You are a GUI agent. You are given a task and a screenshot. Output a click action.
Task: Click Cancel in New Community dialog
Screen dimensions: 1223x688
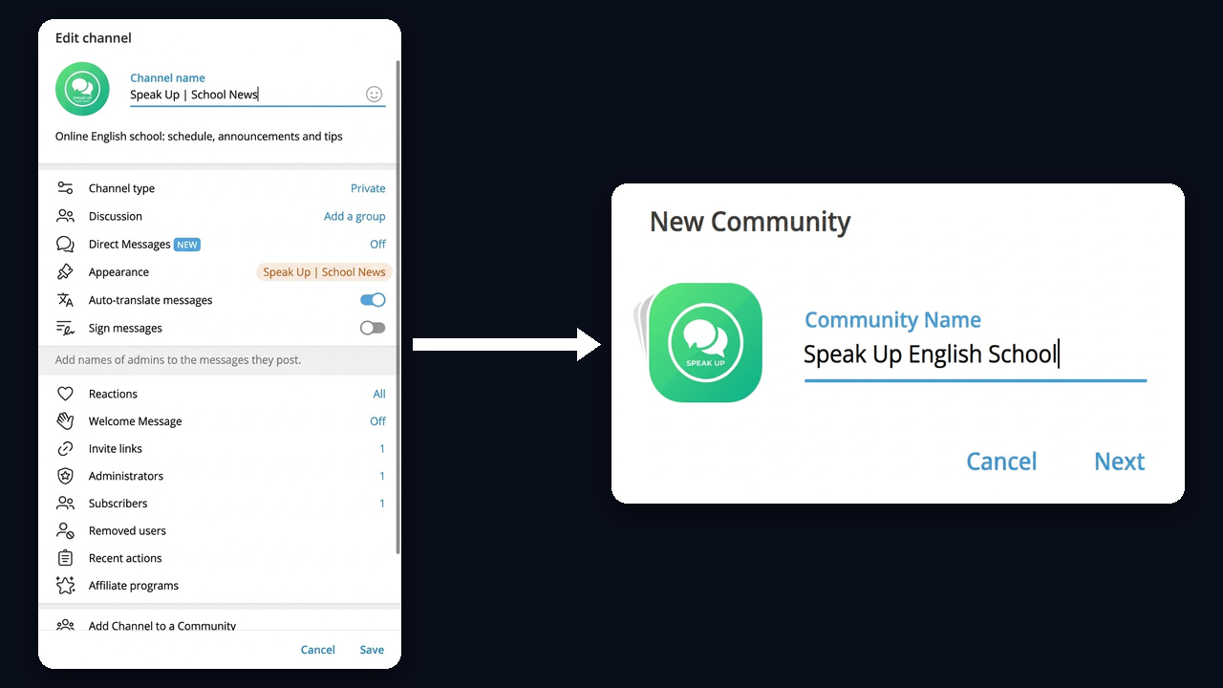pos(1001,462)
